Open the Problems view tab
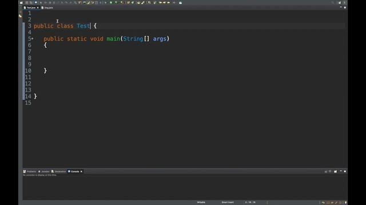 pyautogui.click(x=30, y=171)
